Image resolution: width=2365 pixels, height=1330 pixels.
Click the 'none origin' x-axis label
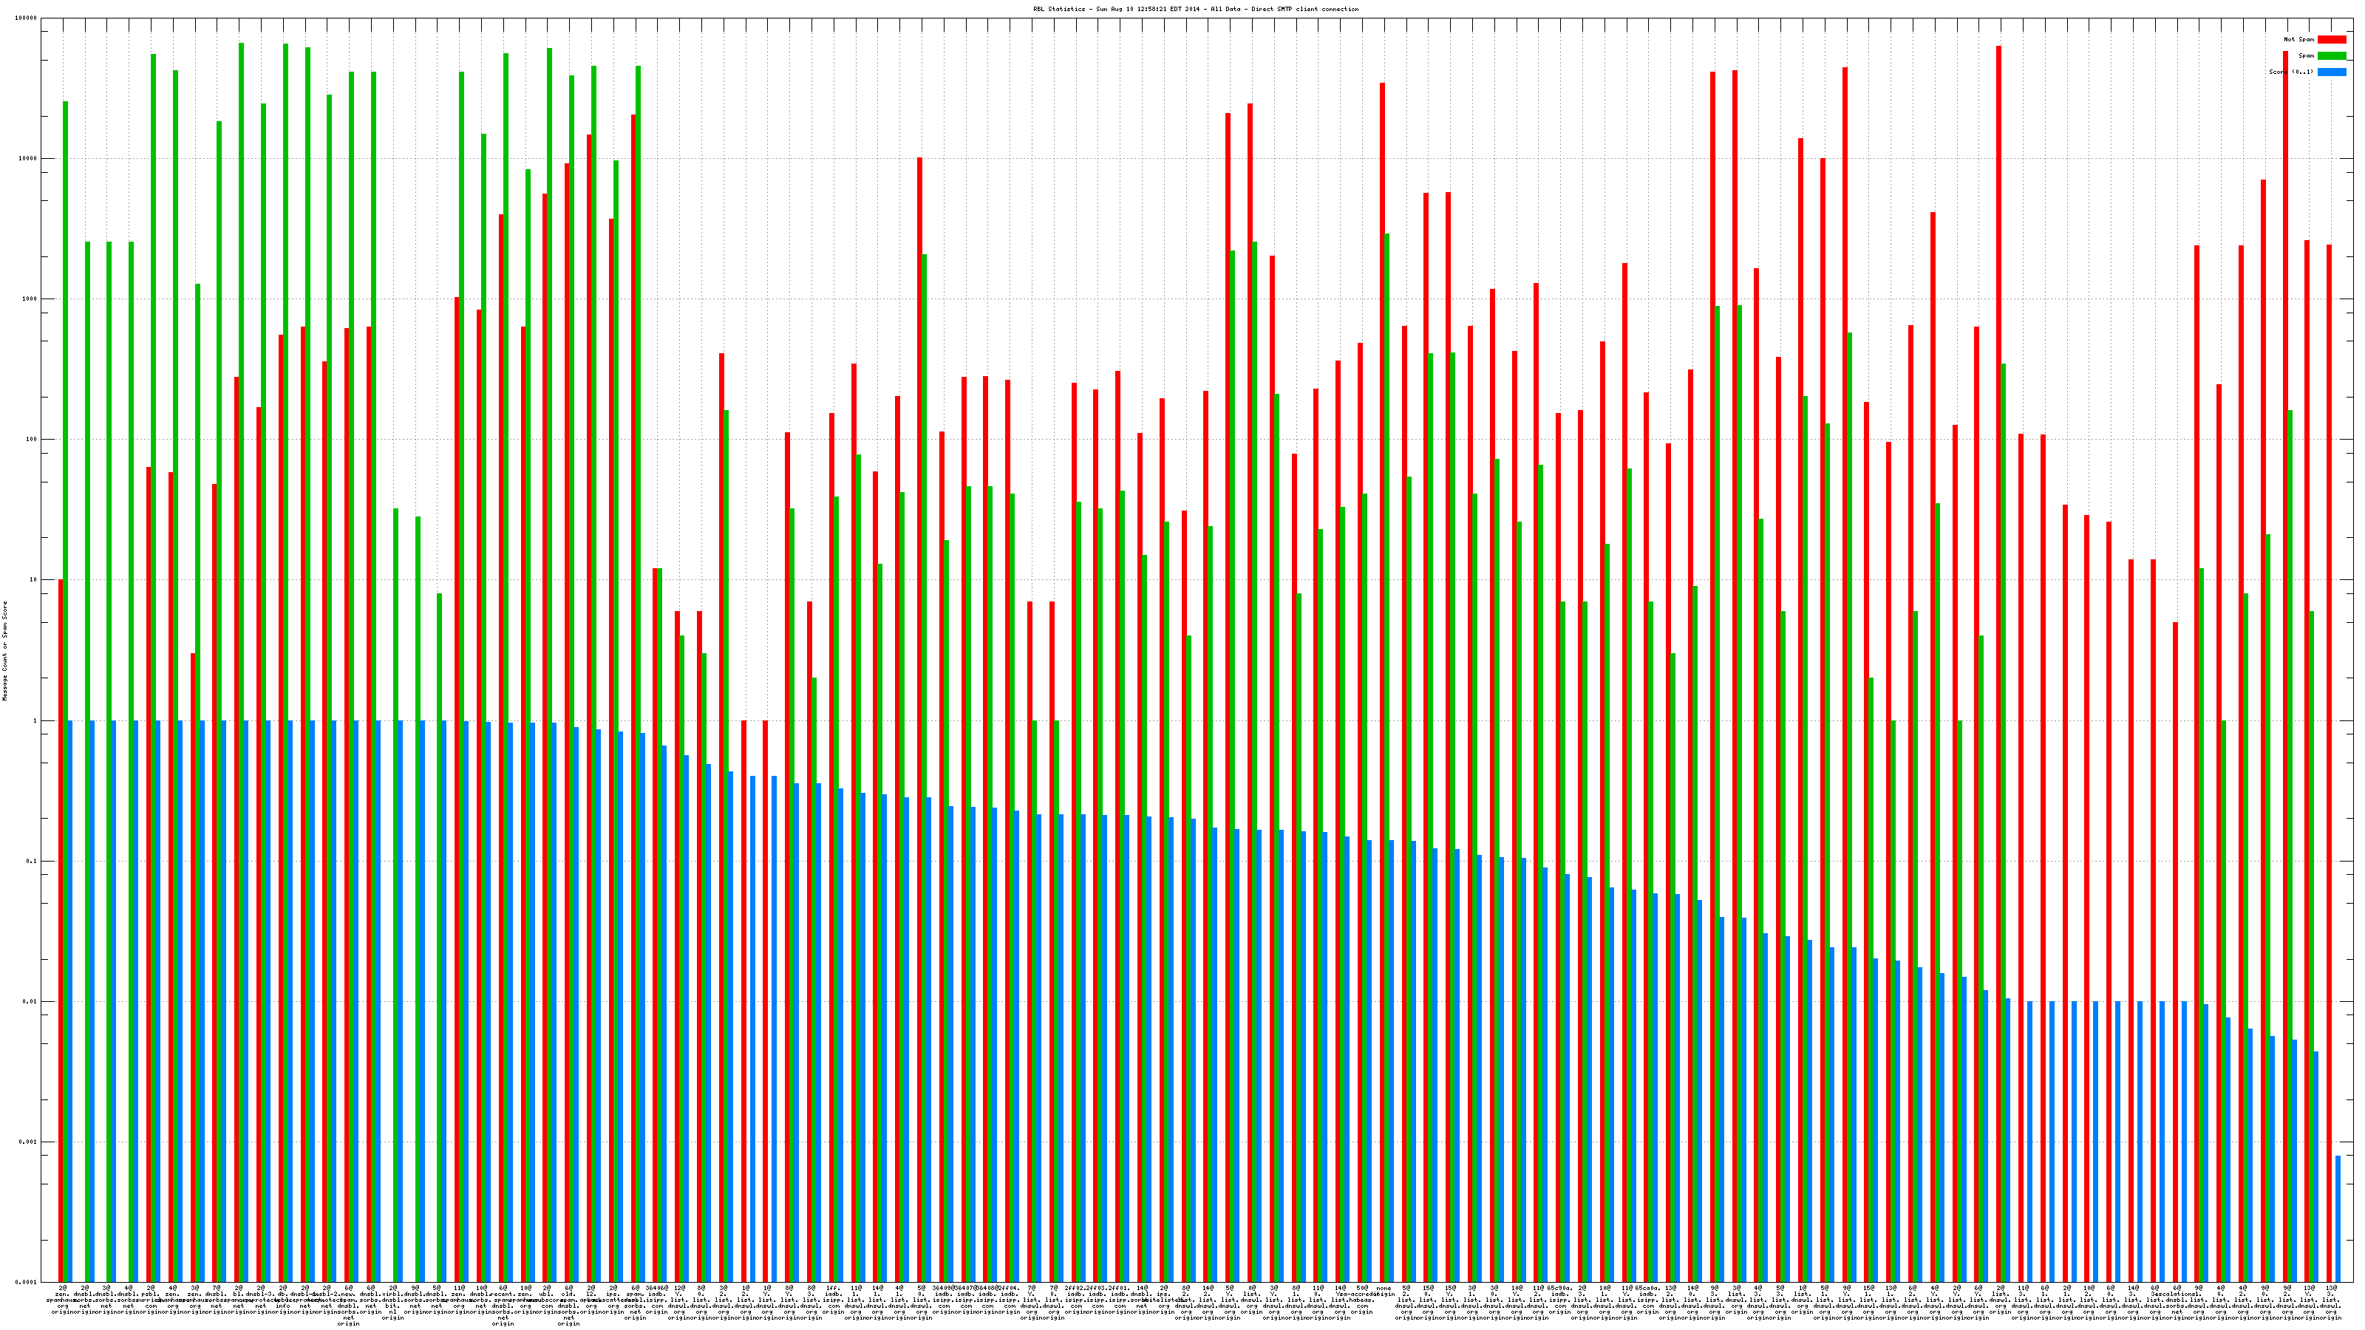coord(1384,1291)
